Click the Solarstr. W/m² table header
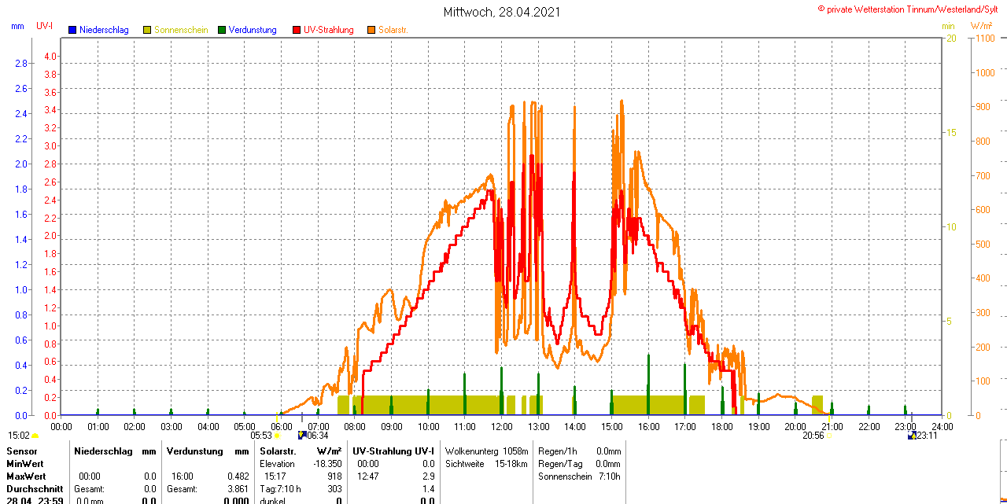The height and width of the screenshot is (504, 1007). click(301, 451)
